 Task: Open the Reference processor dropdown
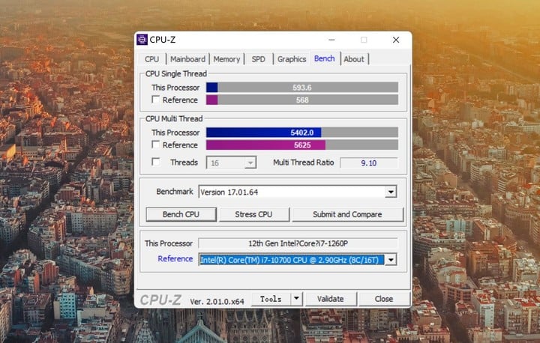390,260
